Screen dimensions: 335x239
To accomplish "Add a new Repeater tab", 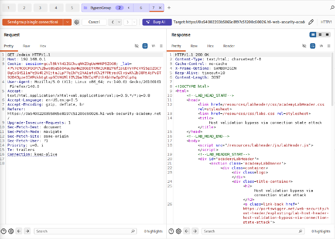I will (169, 8).
